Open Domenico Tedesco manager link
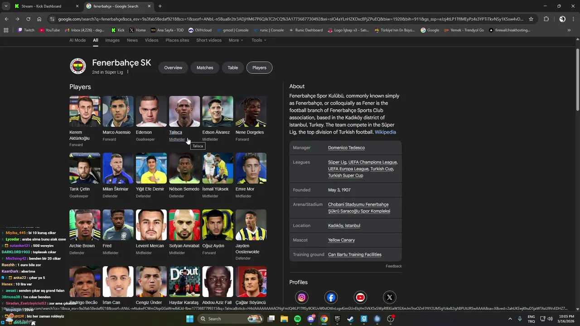The width and height of the screenshot is (580, 326). 346,148
